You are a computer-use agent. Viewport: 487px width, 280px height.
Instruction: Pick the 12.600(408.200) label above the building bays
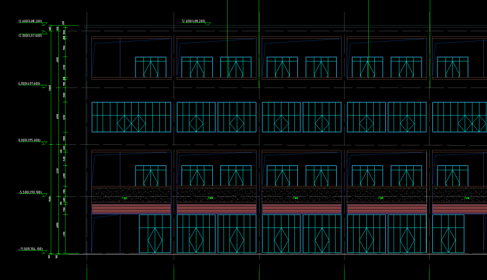coord(193,21)
